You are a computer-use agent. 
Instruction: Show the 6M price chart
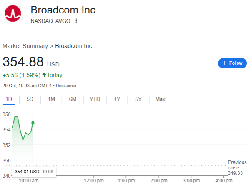[x=73, y=99]
